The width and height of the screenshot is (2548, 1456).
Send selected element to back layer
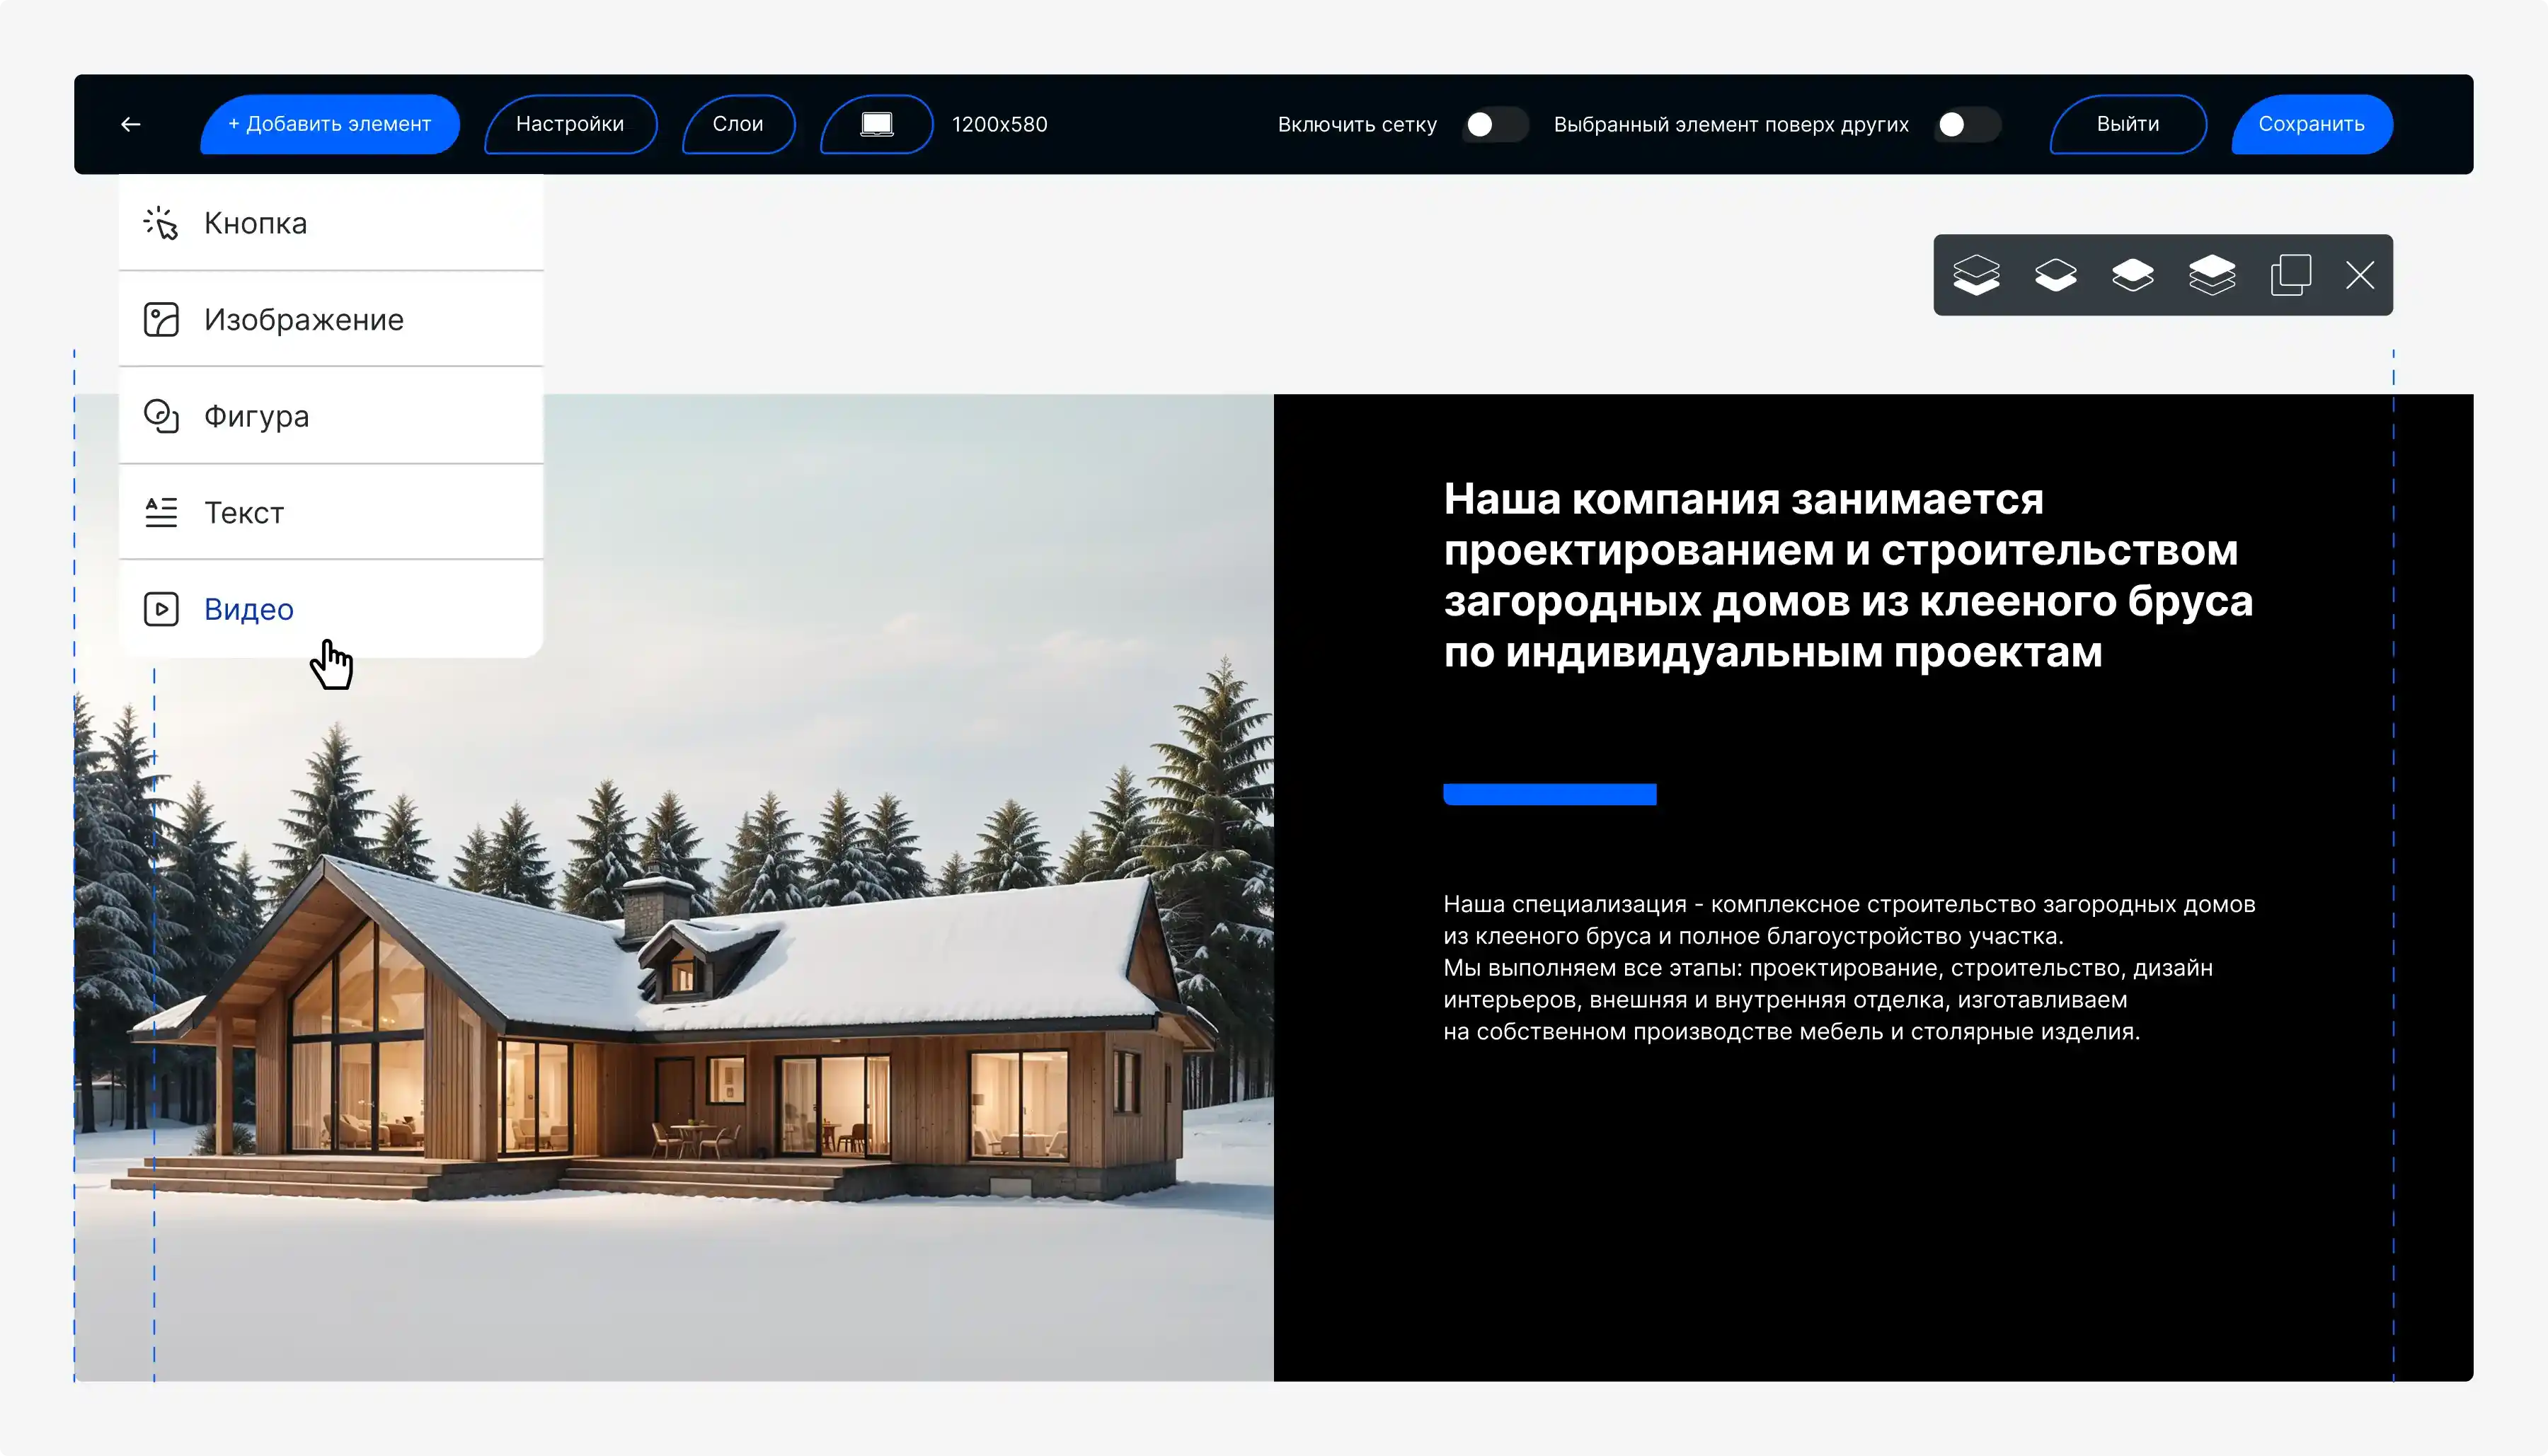click(x=1978, y=275)
